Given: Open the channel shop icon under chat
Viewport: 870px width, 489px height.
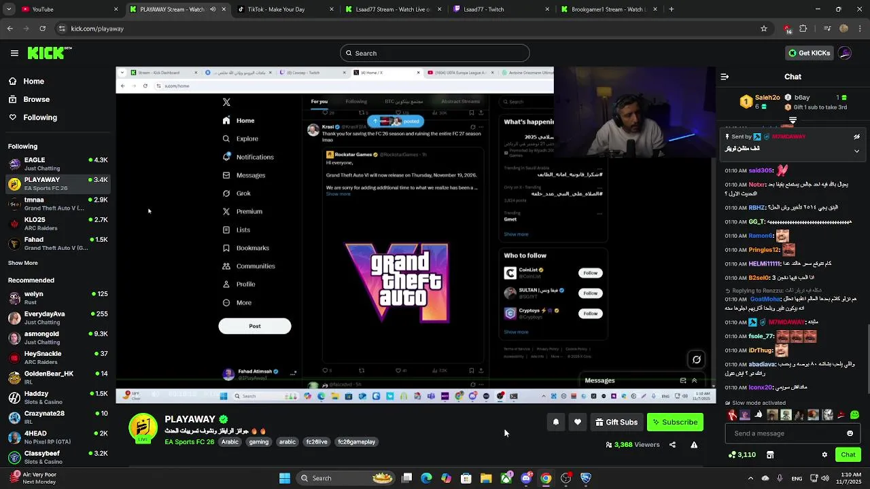Looking at the screenshot, I should (x=770, y=454).
